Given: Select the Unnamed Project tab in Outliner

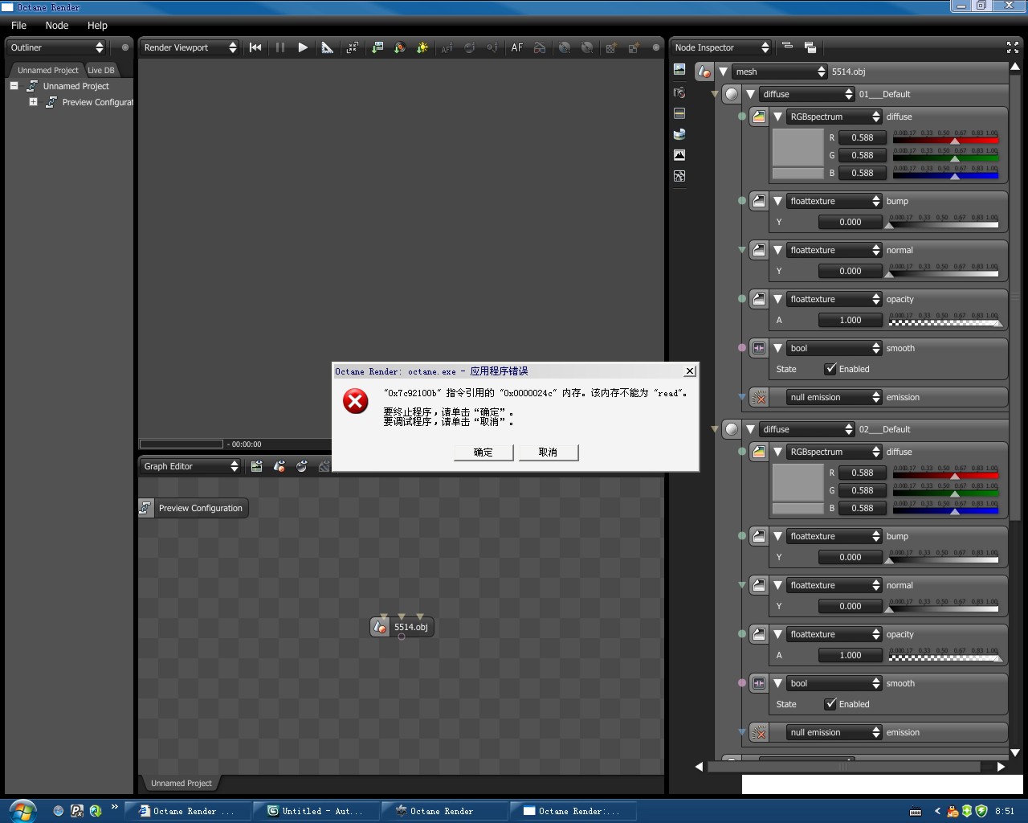Looking at the screenshot, I should point(47,70).
